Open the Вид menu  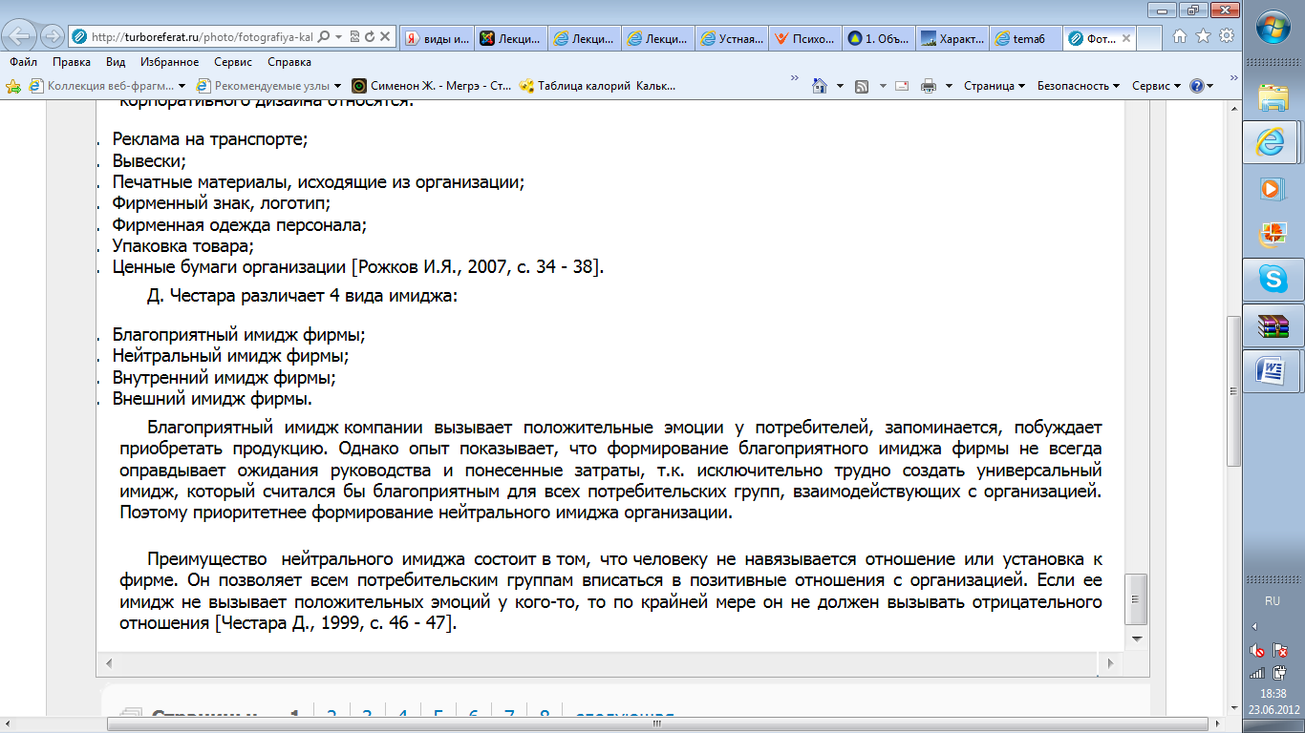(x=116, y=62)
